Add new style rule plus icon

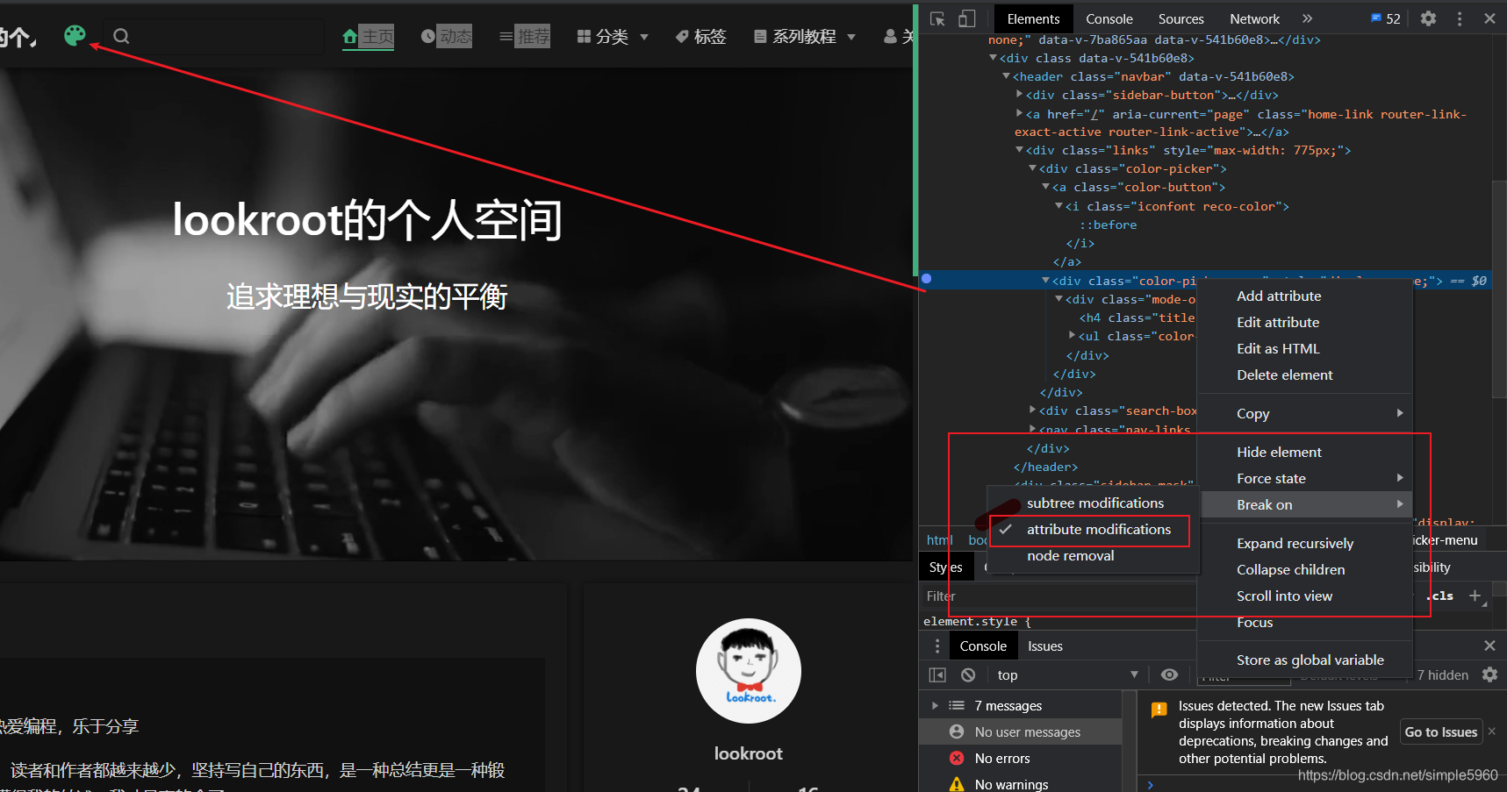pyautogui.click(x=1475, y=596)
